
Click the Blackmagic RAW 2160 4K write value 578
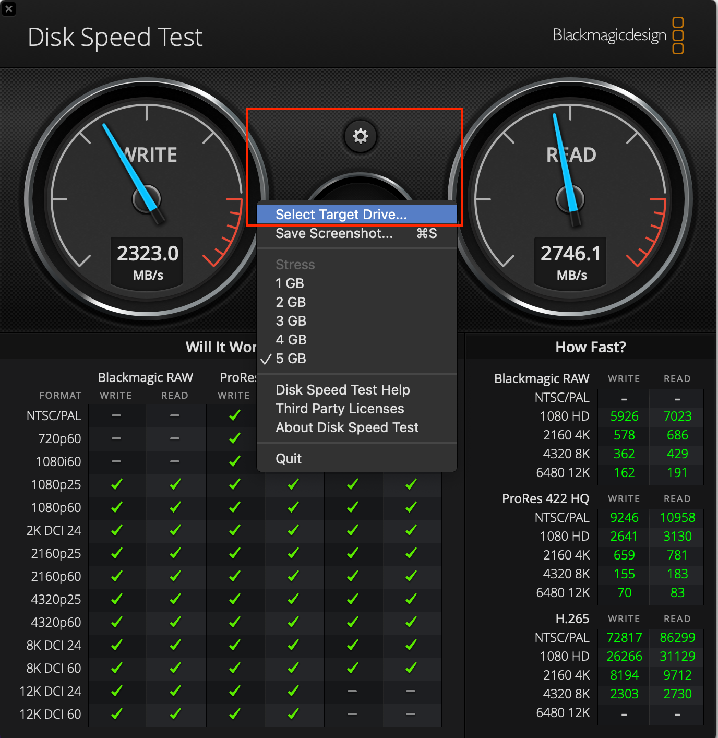click(624, 435)
